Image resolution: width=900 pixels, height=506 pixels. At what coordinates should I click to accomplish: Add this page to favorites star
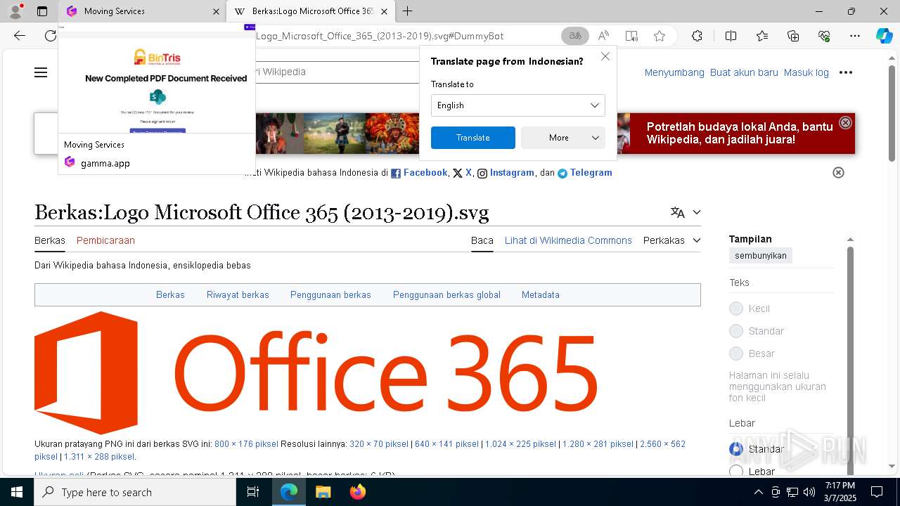point(659,36)
